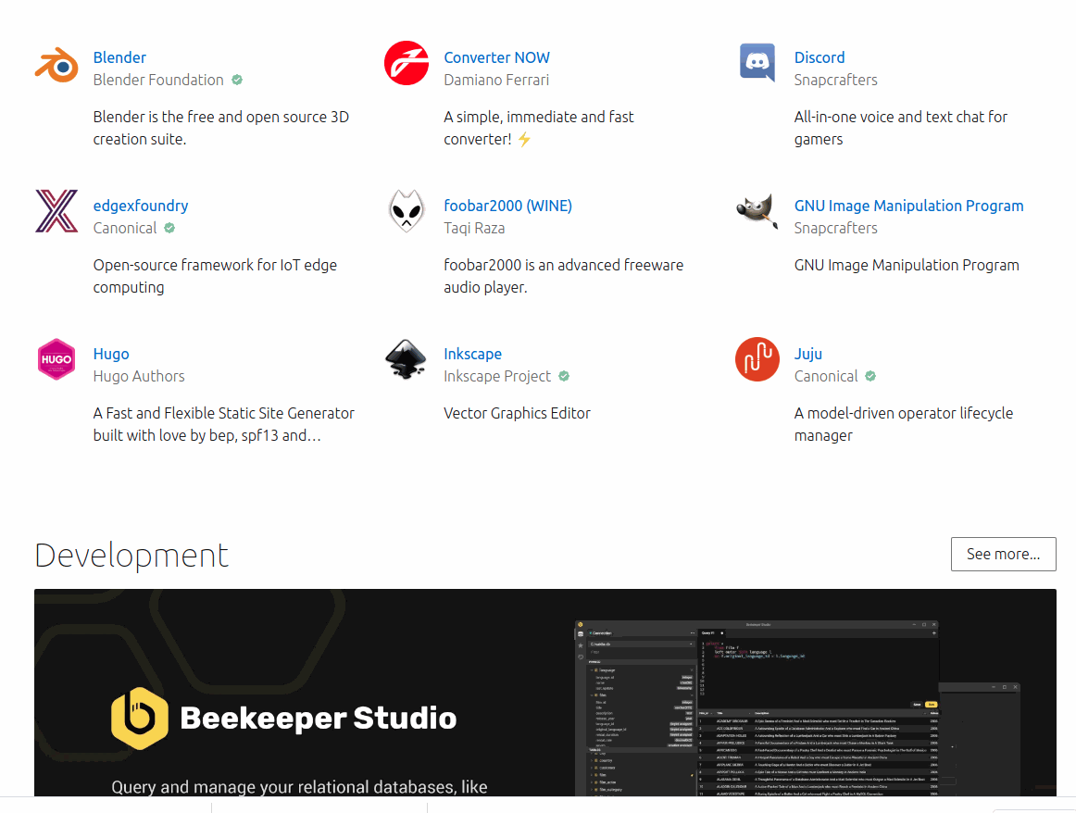The image size is (1076, 813).
Task: Click description 'Vector Graphics Editor'
Action: click(518, 413)
